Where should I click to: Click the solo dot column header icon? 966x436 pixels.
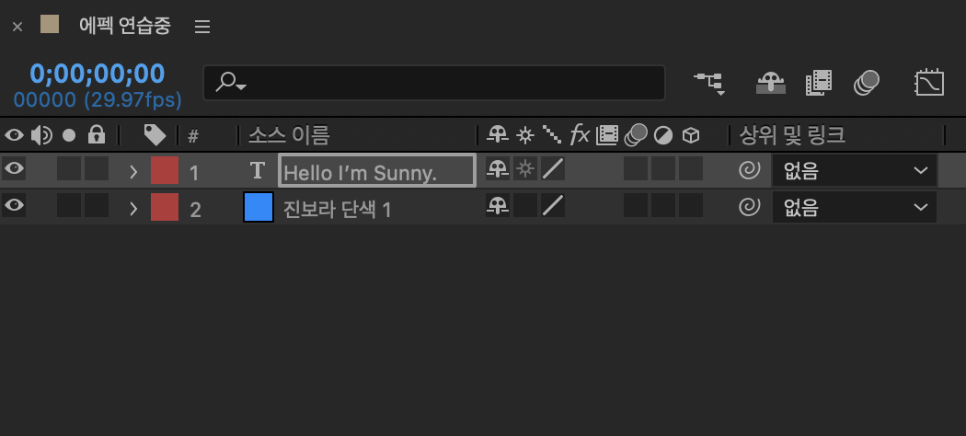[69, 135]
